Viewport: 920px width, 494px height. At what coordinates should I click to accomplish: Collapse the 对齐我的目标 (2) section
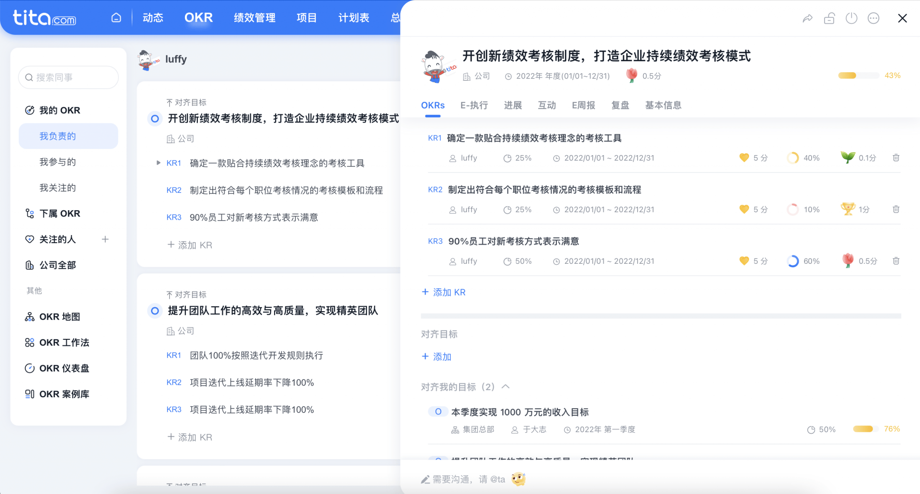click(506, 386)
